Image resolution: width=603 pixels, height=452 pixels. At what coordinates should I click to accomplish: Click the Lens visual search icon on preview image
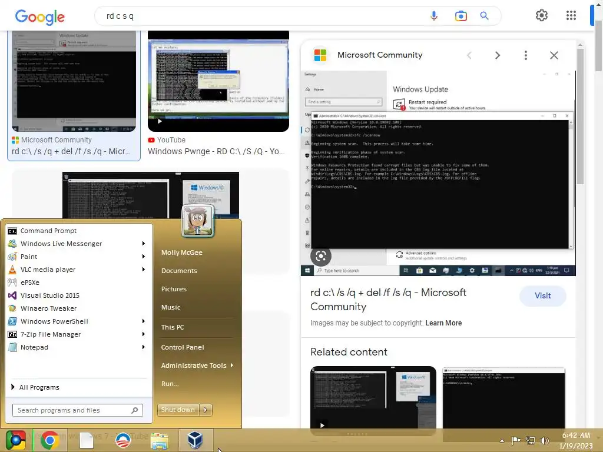[x=321, y=256]
